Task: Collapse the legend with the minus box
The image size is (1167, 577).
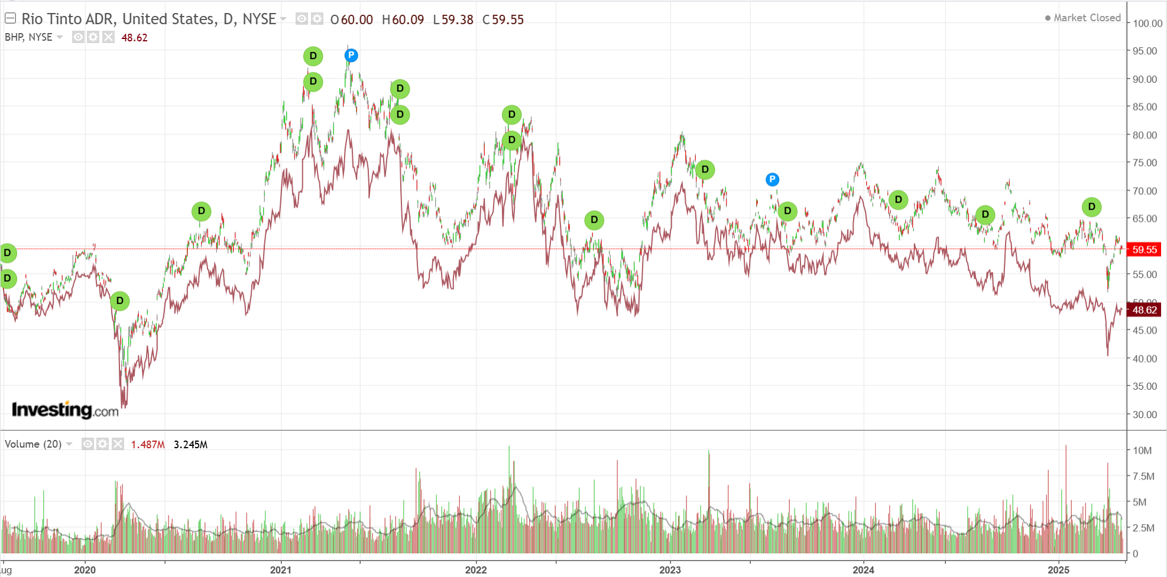Action: pyautogui.click(x=11, y=18)
